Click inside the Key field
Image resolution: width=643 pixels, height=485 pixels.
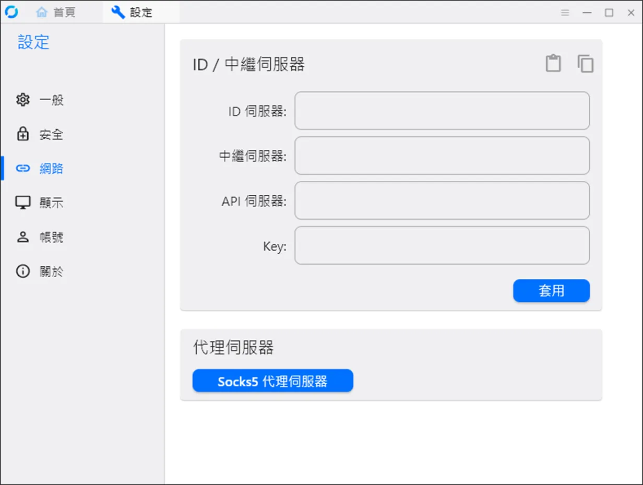pos(442,245)
